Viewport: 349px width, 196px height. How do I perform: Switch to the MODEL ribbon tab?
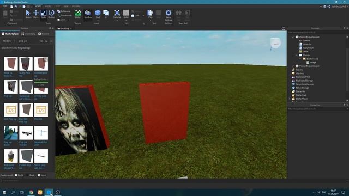(x=48, y=7)
